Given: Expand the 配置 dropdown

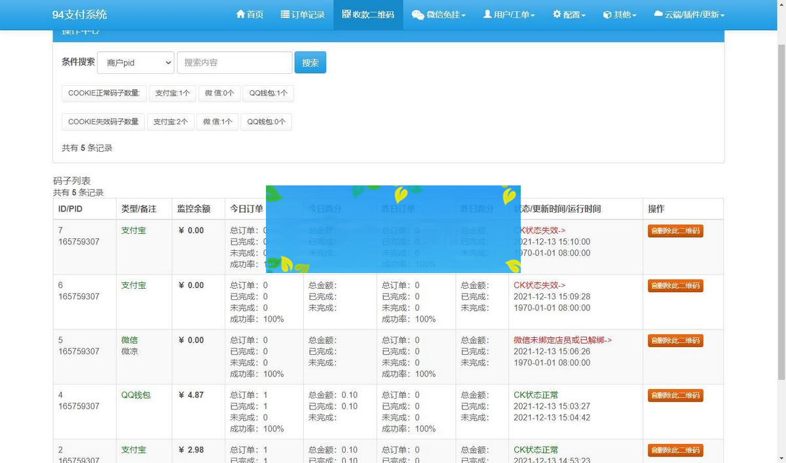Looking at the screenshot, I should (x=569, y=14).
